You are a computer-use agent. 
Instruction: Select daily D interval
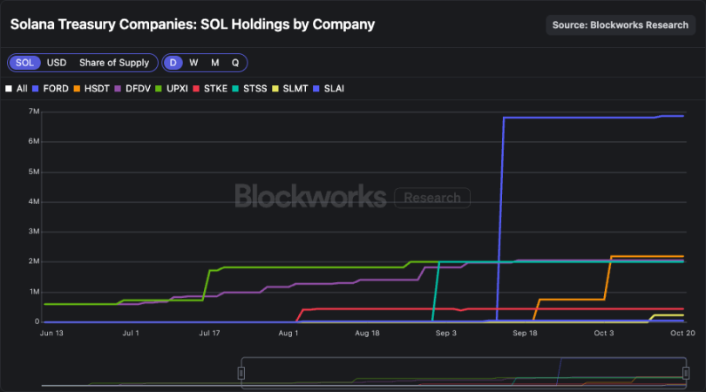173,63
